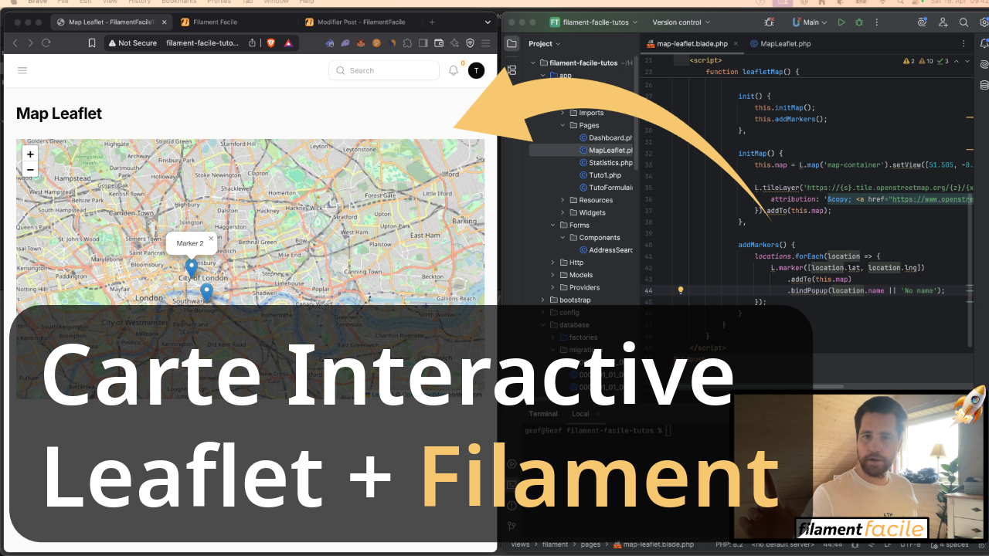The image size is (989, 556).
Task: Expand the Version control dropdown
Action: (681, 22)
